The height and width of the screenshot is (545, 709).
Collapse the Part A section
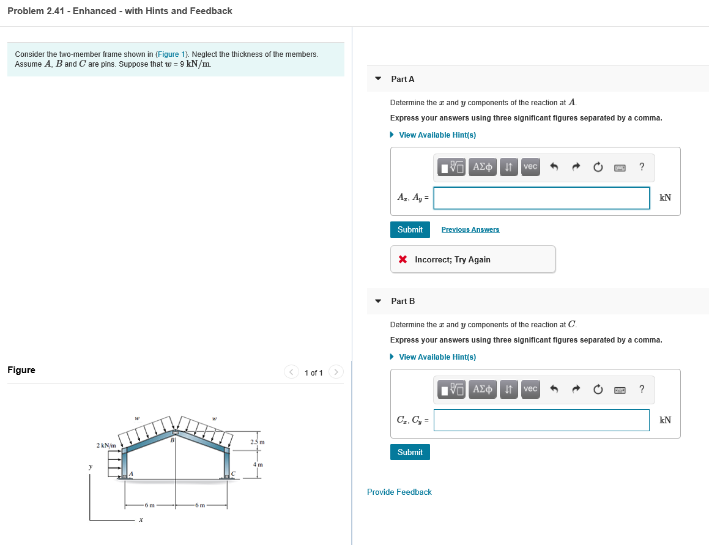coord(377,79)
